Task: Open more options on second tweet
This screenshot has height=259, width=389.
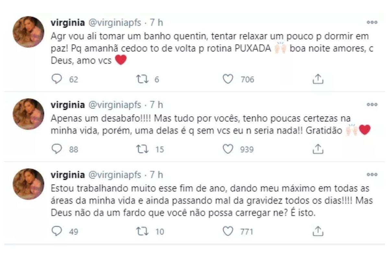Action: (x=372, y=105)
